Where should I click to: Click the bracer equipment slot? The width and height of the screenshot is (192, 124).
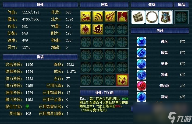tap(138, 17)
